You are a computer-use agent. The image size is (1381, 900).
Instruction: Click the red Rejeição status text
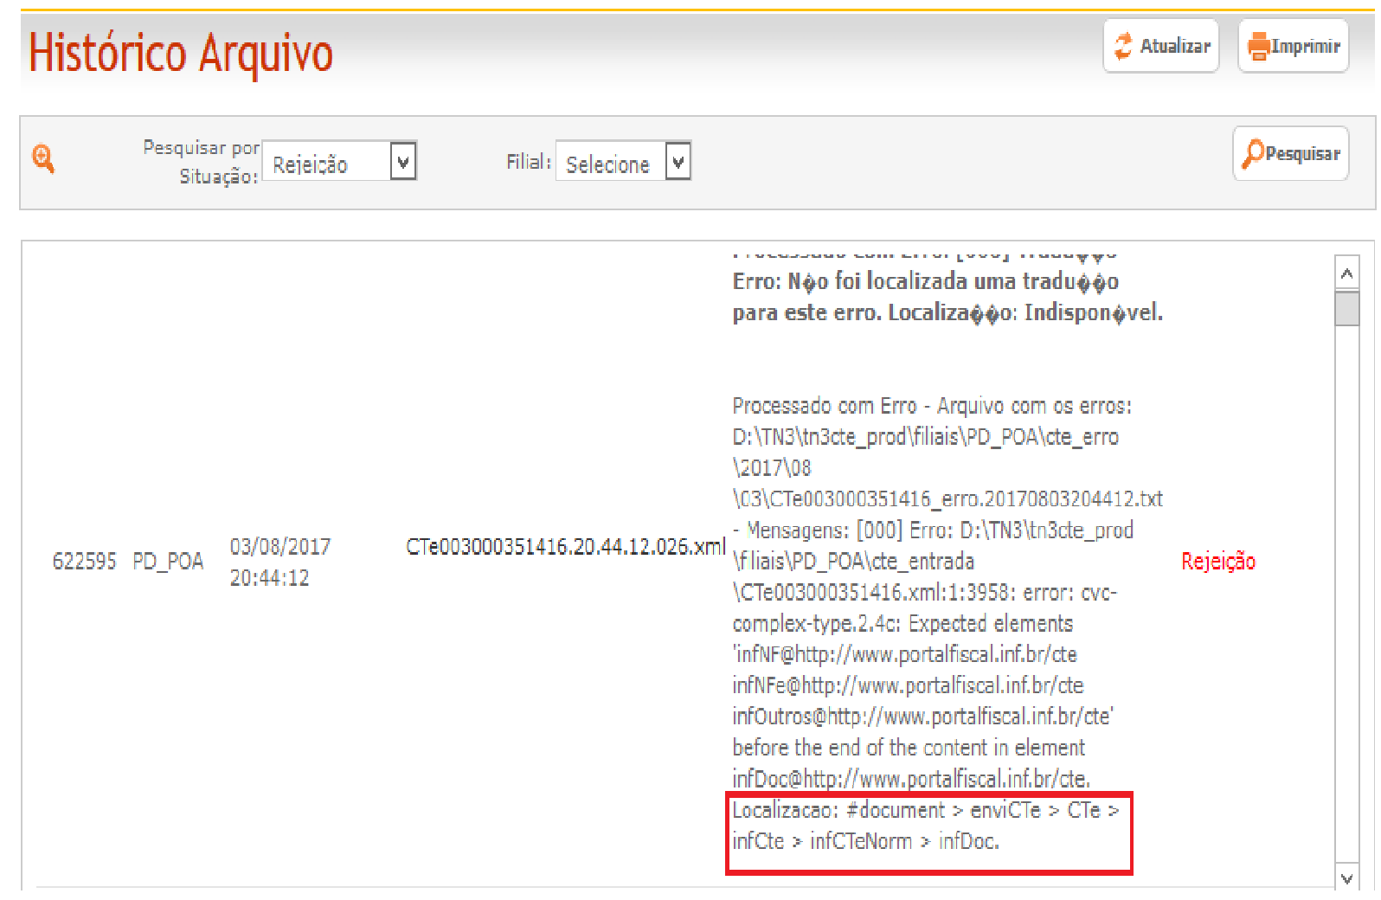pyautogui.click(x=1217, y=562)
